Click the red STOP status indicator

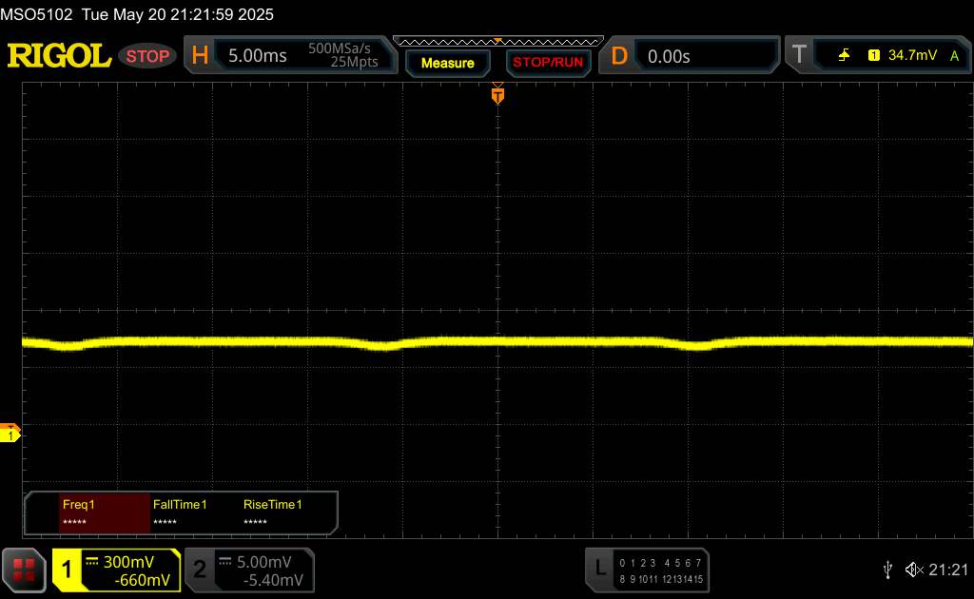[x=147, y=56]
